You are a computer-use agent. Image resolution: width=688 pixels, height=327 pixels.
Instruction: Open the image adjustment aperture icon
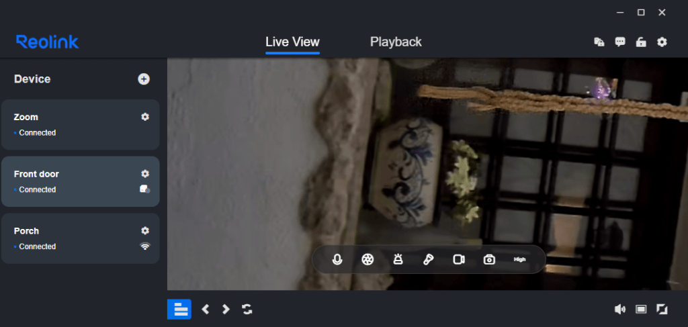tap(367, 259)
